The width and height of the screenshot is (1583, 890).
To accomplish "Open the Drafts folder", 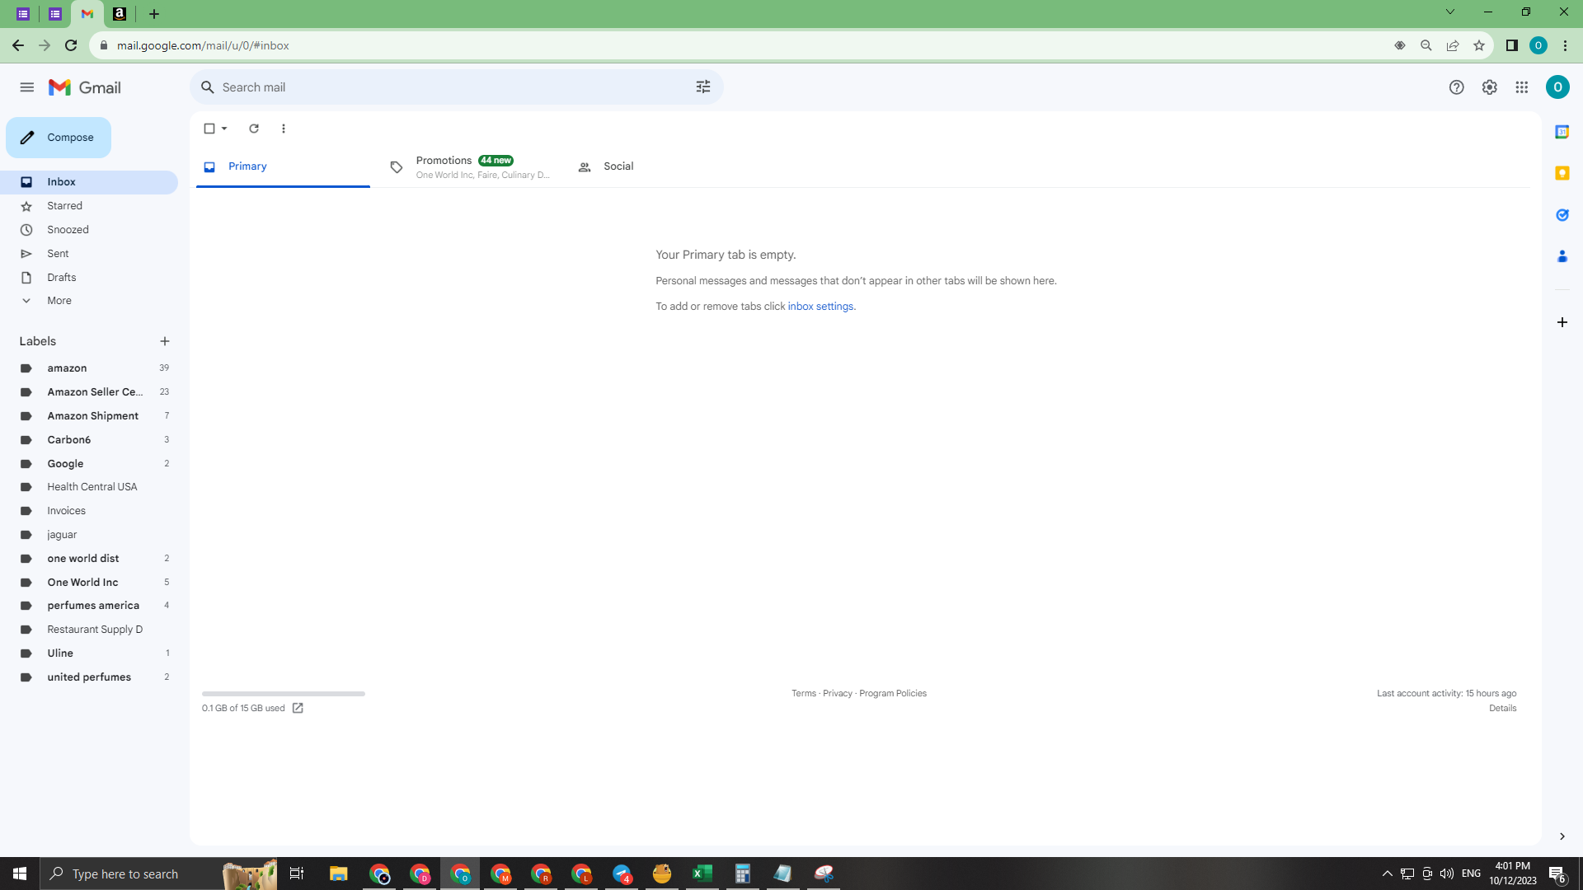I will (89, 278).
